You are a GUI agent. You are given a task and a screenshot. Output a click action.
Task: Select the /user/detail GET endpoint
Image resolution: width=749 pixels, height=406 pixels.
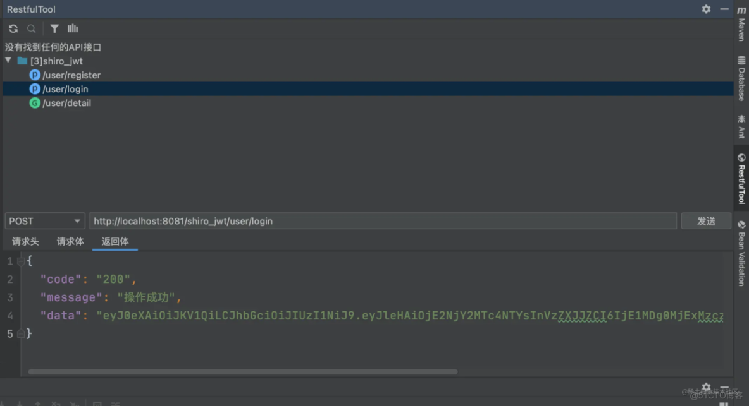(66, 103)
